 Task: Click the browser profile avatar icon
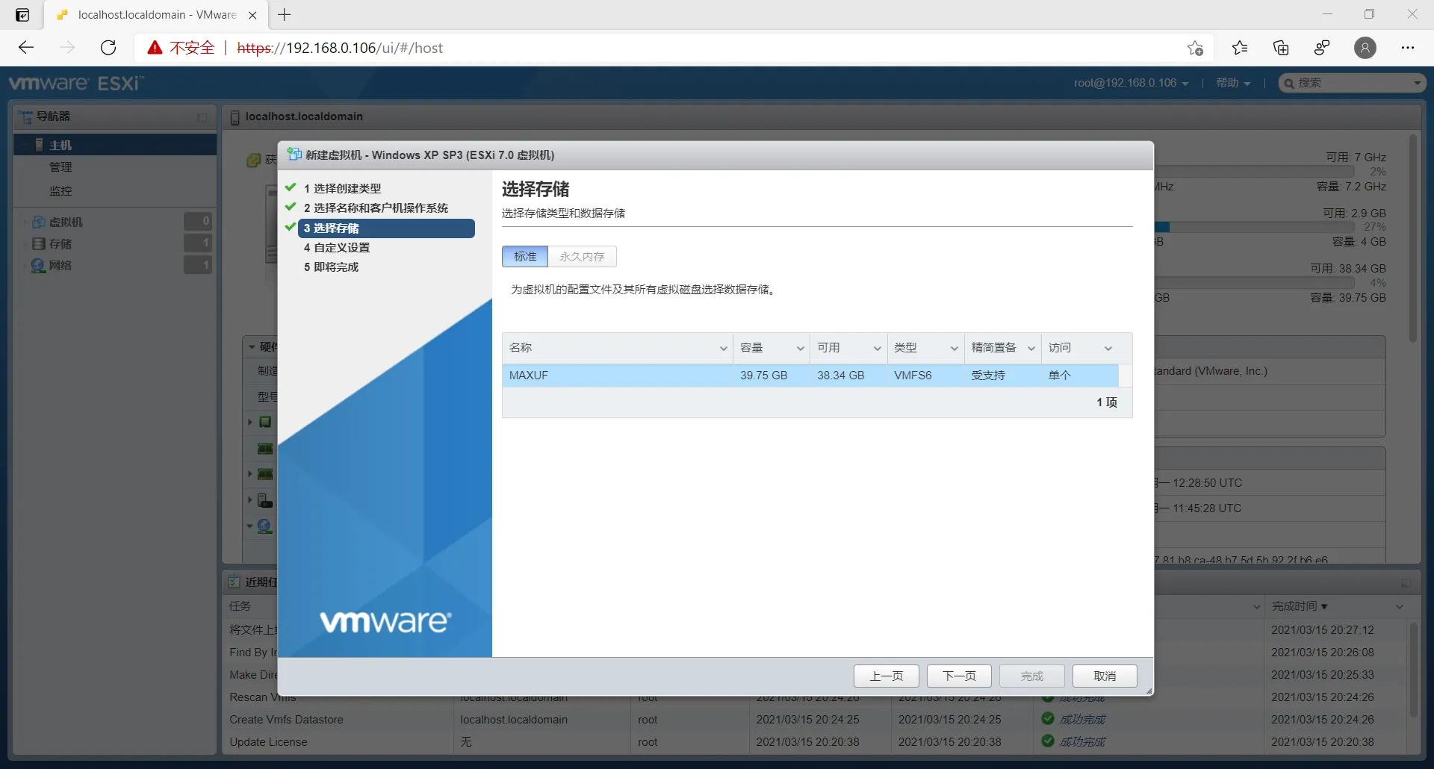tap(1365, 47)
